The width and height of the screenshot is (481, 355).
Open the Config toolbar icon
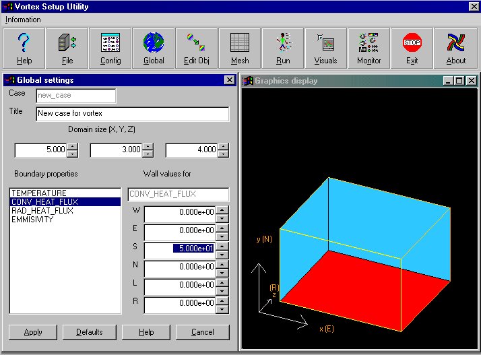[110, 49]
